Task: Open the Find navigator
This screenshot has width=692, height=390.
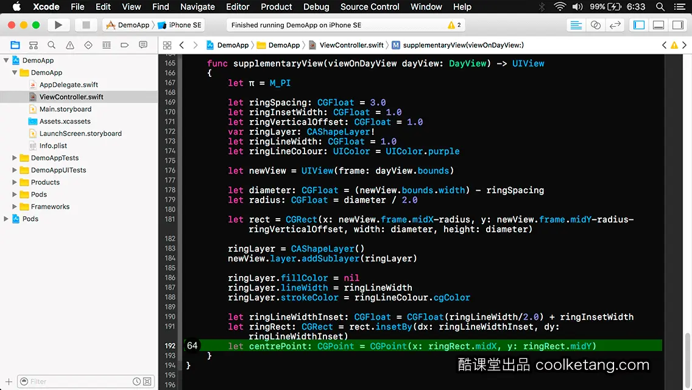Action: (x=52, y=45)
